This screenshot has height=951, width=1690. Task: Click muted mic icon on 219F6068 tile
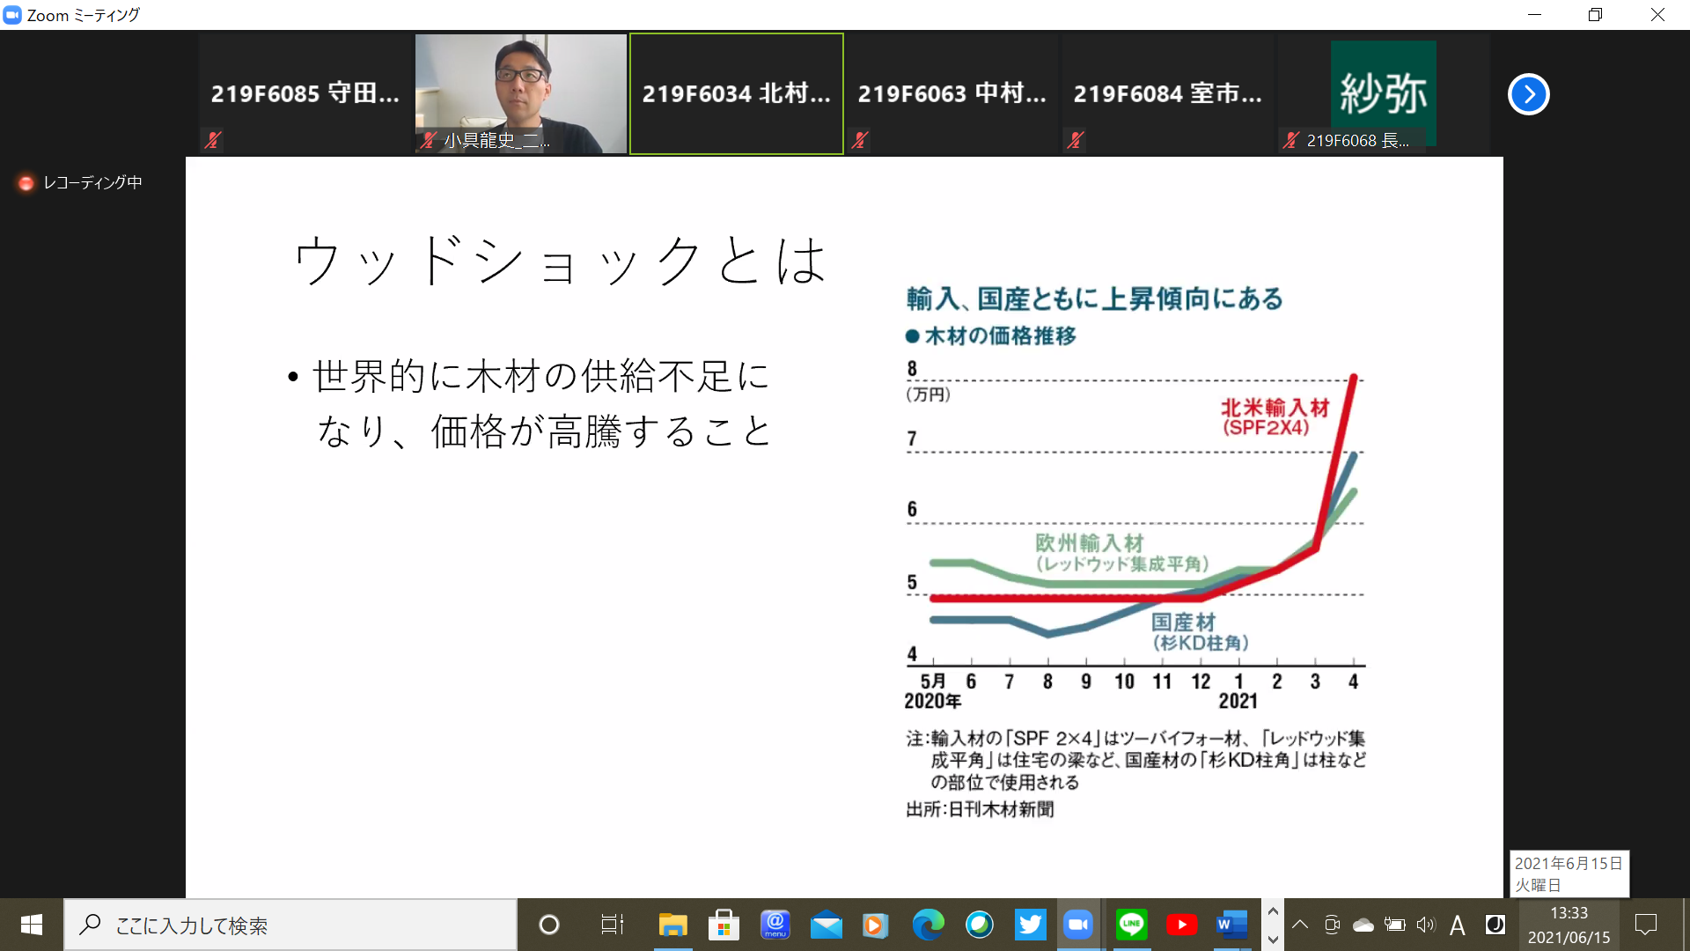(1291, 139)
